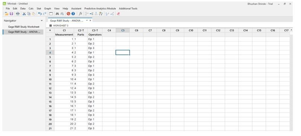Click the Find binoculars icon

[x=57, y=14]
